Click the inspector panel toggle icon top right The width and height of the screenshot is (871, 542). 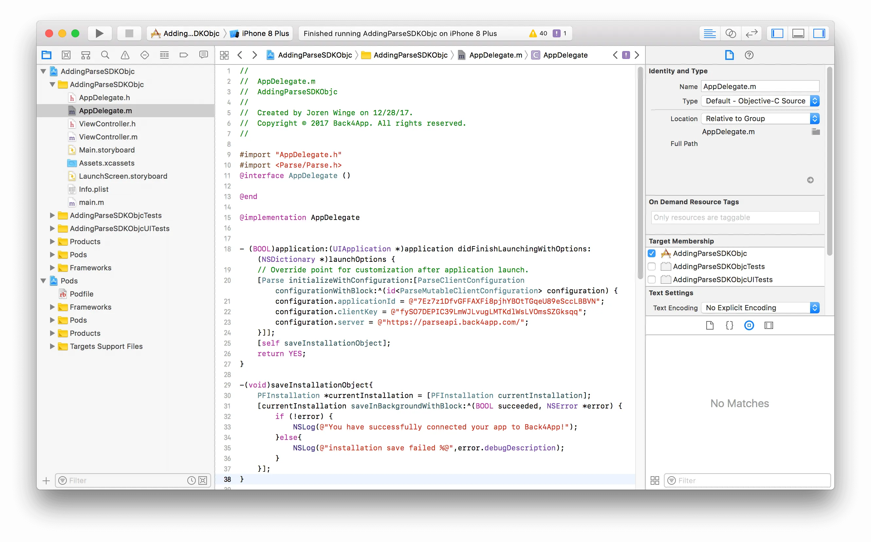(x=821, y=33)
